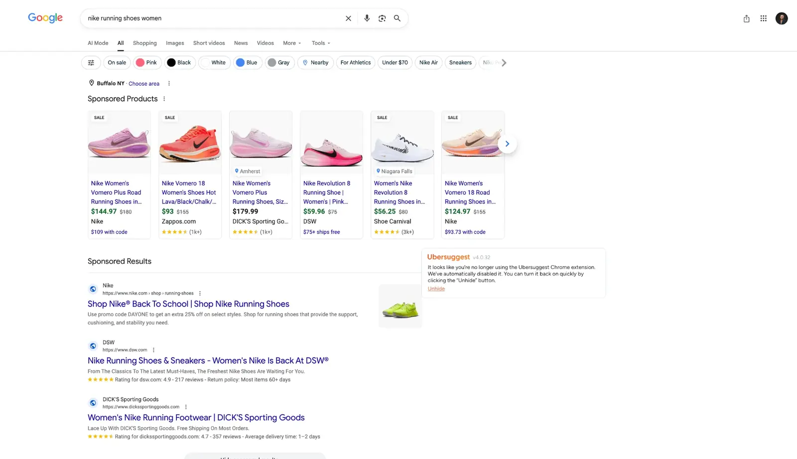The width and height of the screenshot is (797, 459).
Task: Open the Sponsored Products three-dot menu
Action: click(164, 99)
